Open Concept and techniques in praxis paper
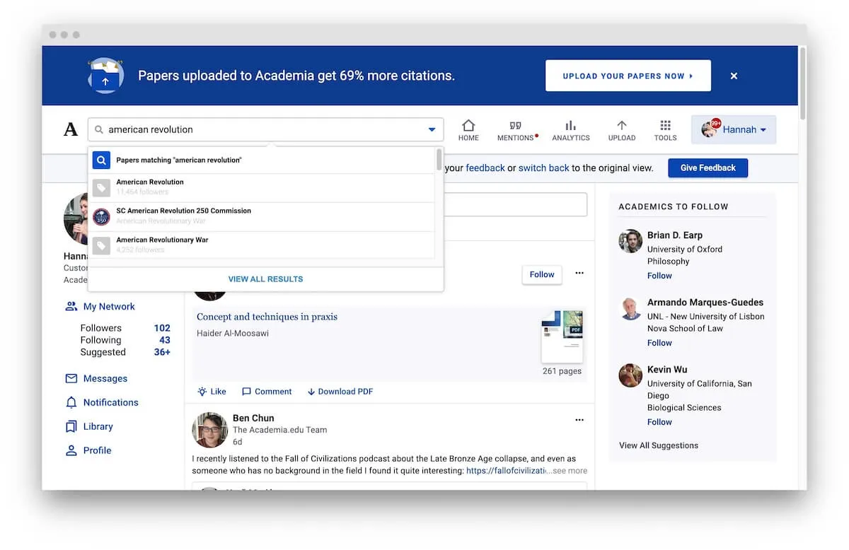This screenshot has width=849, height=550. coord(267,317)
